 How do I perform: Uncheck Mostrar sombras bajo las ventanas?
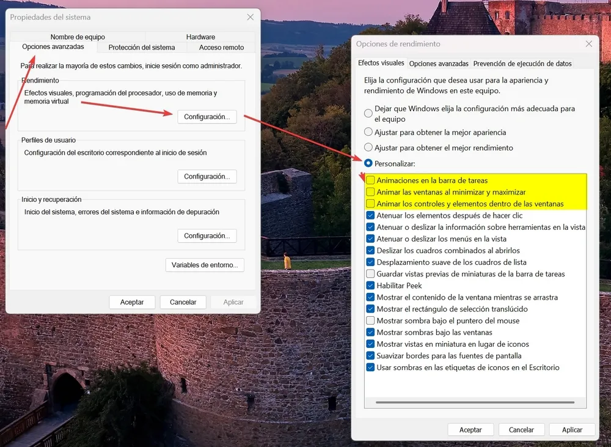pos(370,332)
